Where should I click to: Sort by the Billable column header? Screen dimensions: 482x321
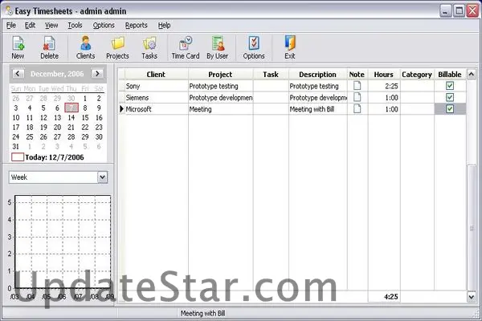450,75
